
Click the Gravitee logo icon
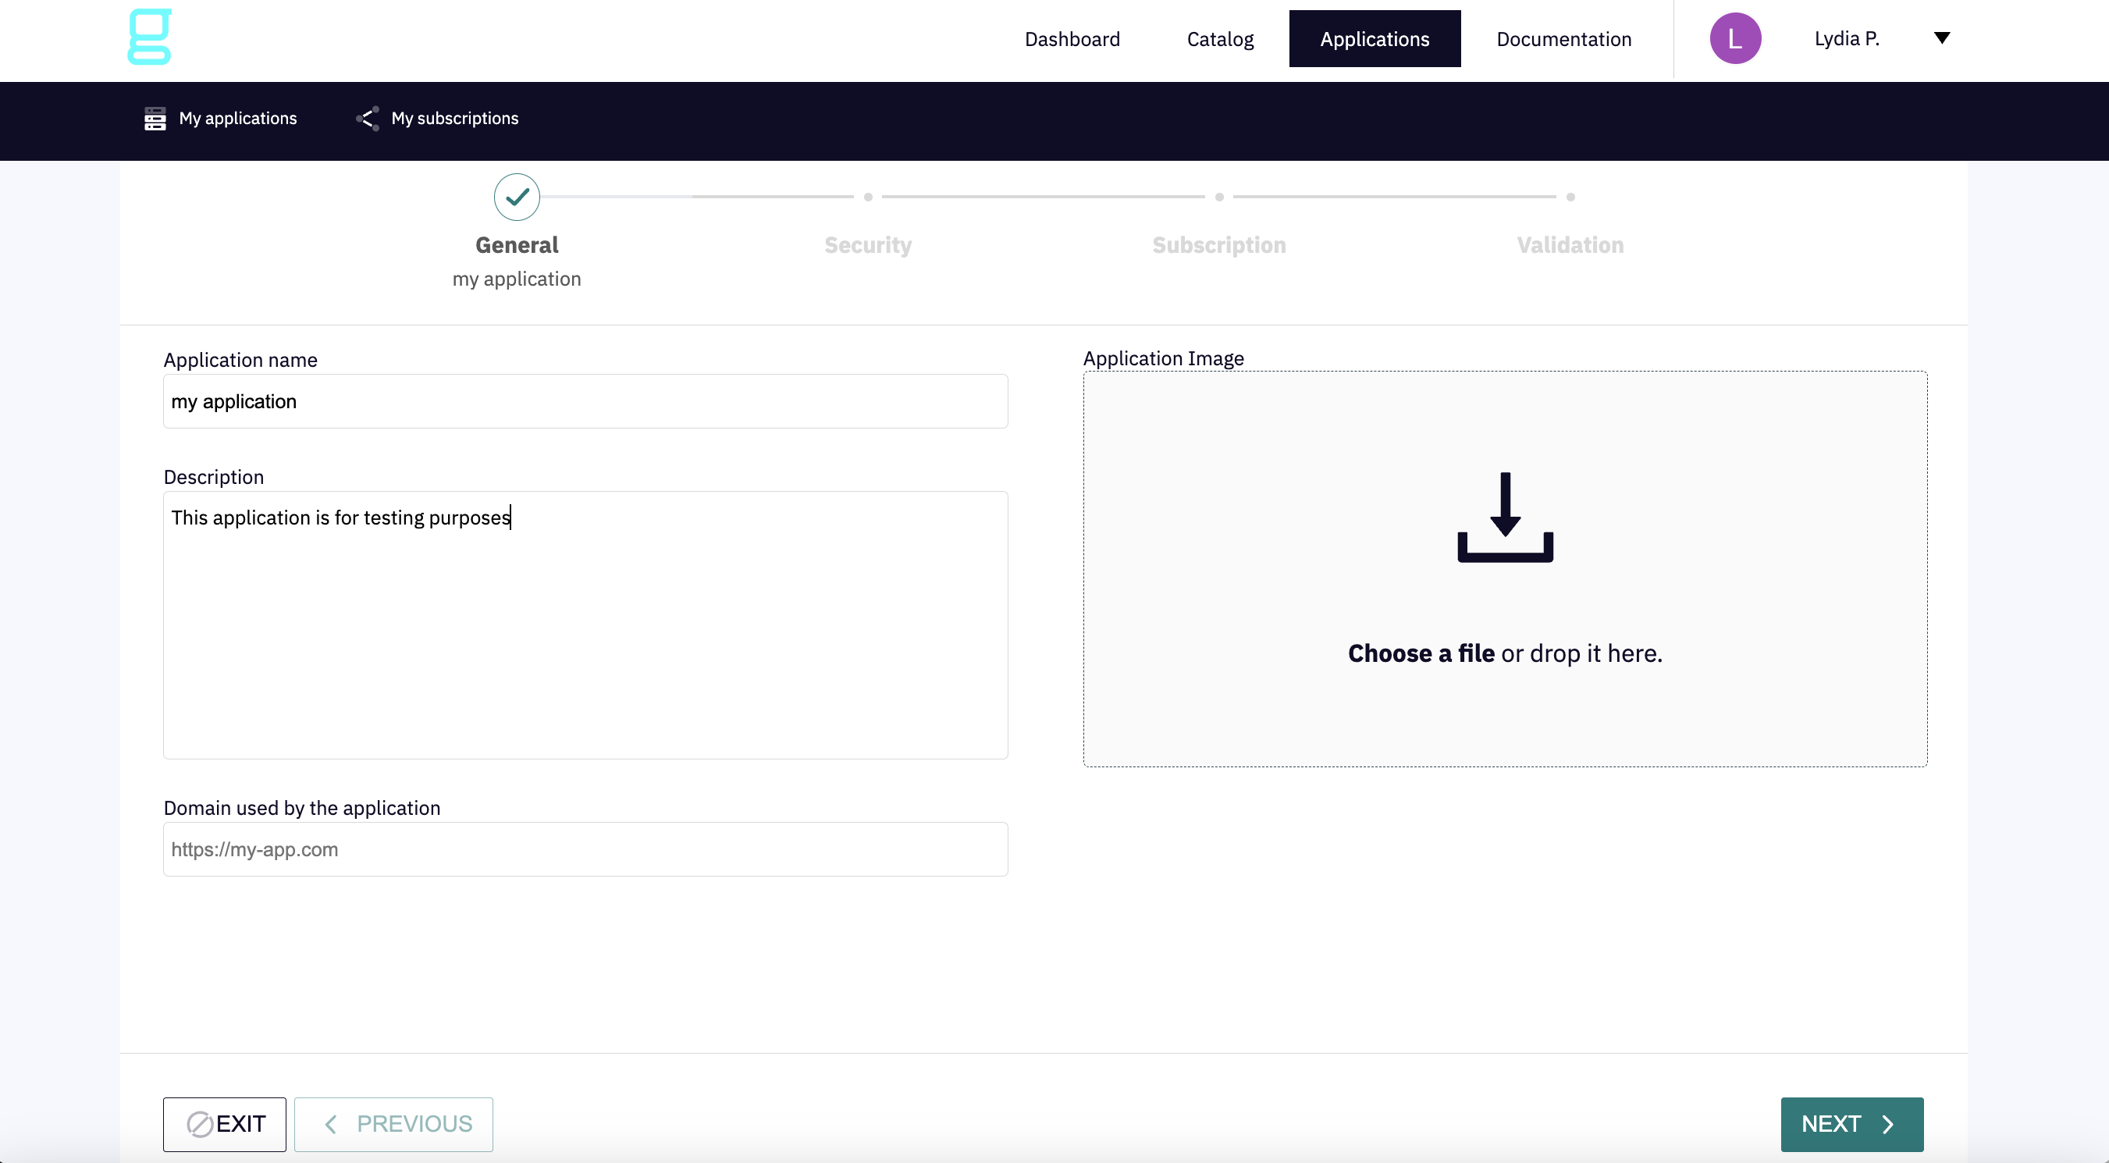click(150, 37)
